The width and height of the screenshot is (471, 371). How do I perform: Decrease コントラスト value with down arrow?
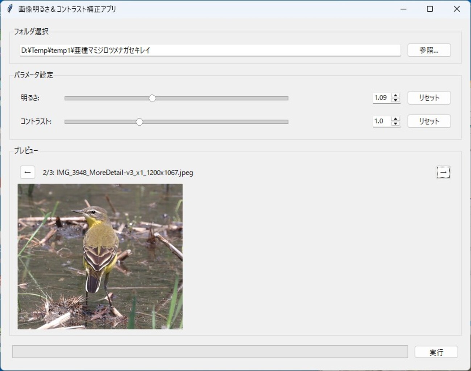(396, 124)
